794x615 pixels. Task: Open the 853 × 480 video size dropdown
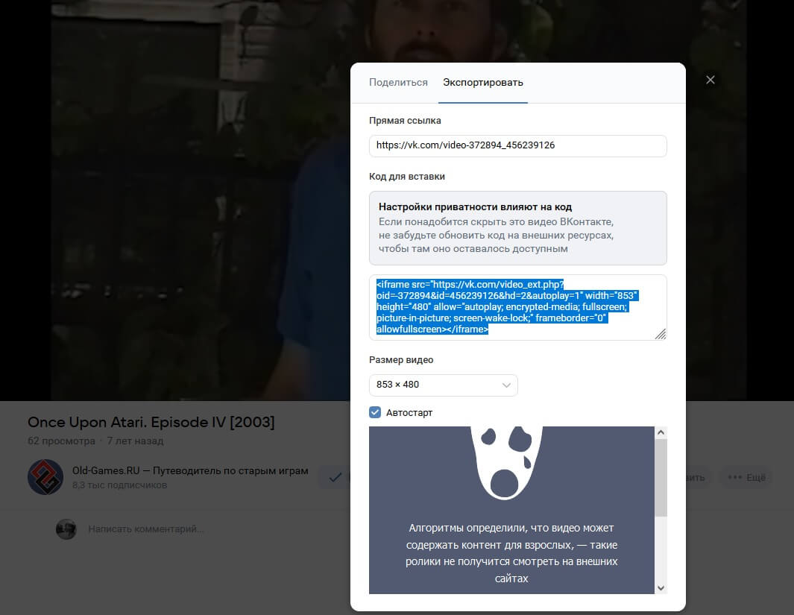coord(443,385)
